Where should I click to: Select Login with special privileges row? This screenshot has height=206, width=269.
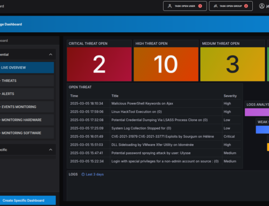click(x=155, y=161)
